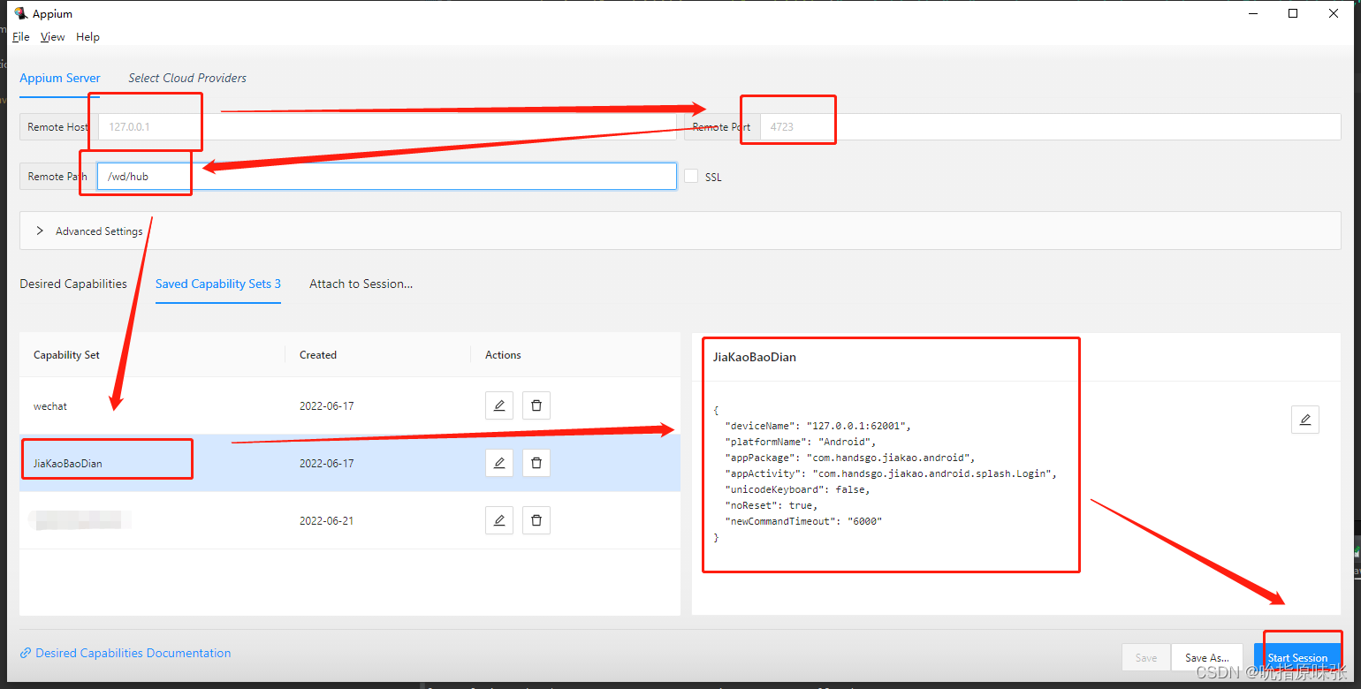Edit the wechat capability set

499,405
